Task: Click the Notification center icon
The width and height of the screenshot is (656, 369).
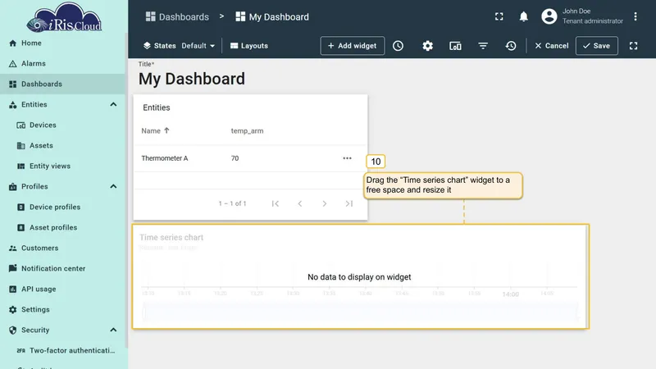Action: (x=13, y=268)
